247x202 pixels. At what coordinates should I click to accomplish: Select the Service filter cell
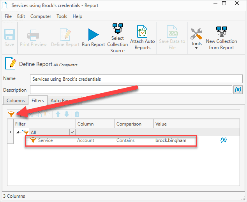tap(45, 140)
